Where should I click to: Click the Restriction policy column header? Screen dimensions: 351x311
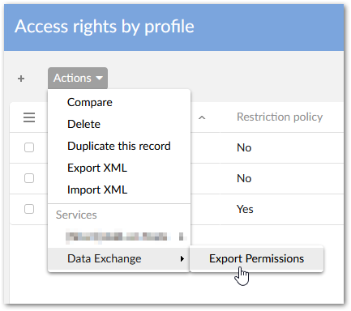click(x=280, y=117)
